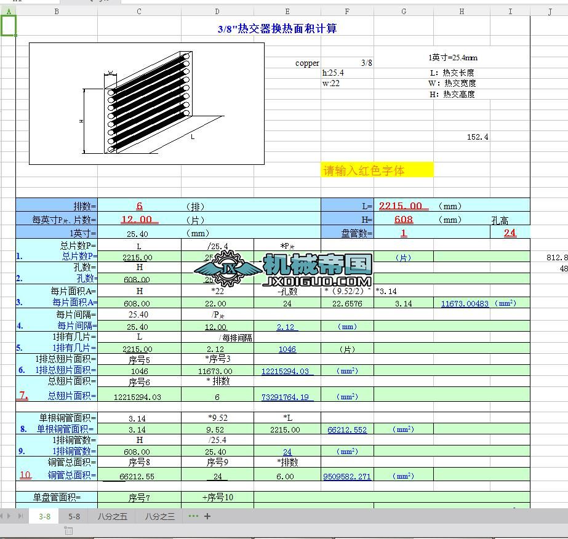Select column G header
Viewport: 568px width, 539px height.
404,12
